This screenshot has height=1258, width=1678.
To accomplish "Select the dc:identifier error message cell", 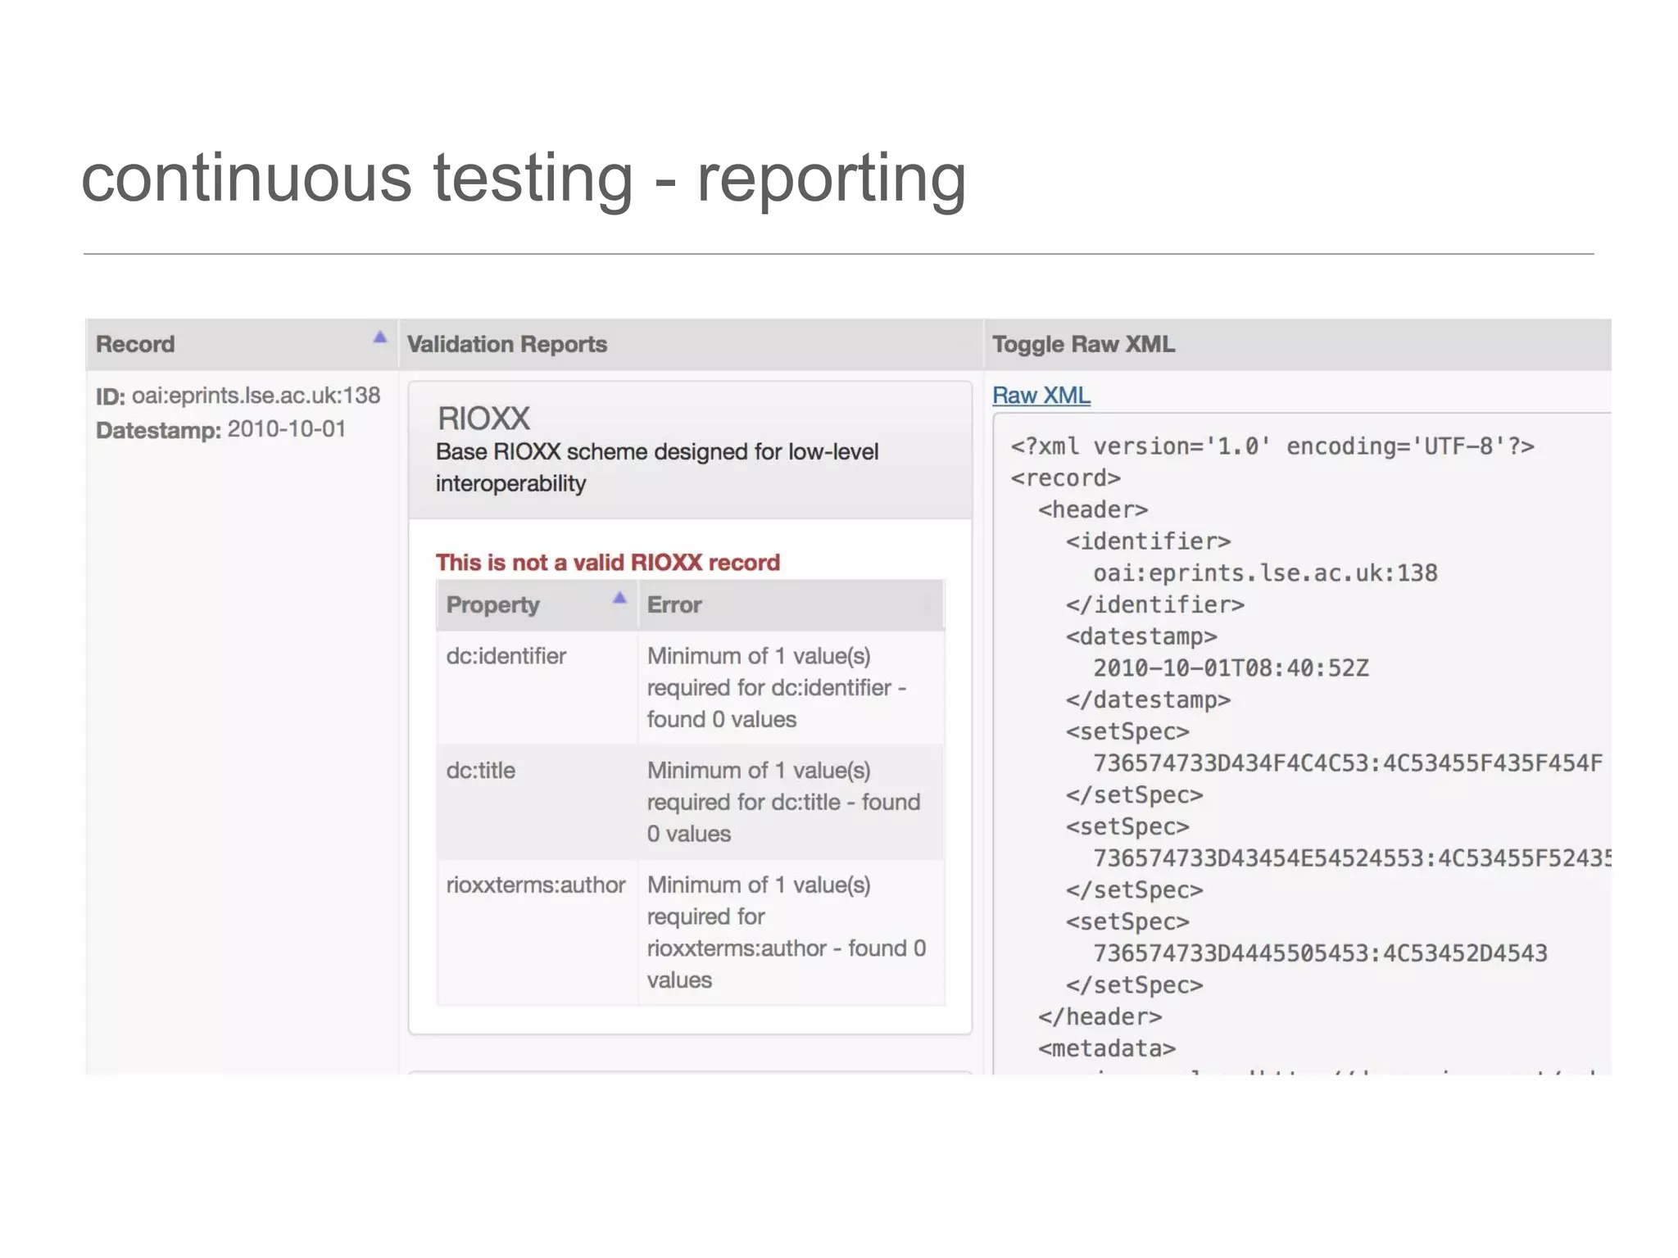I will [x=791, y=687].
